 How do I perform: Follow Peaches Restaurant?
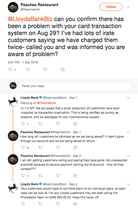[x=111, y=7]
